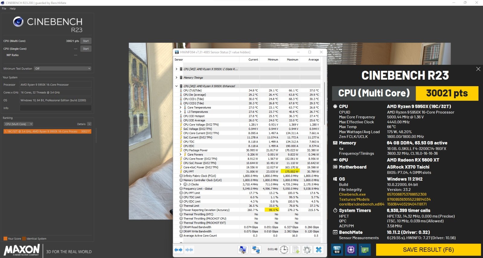Select the CPU (Tctl/Tdie) sensor row

(x=248, y=90)
